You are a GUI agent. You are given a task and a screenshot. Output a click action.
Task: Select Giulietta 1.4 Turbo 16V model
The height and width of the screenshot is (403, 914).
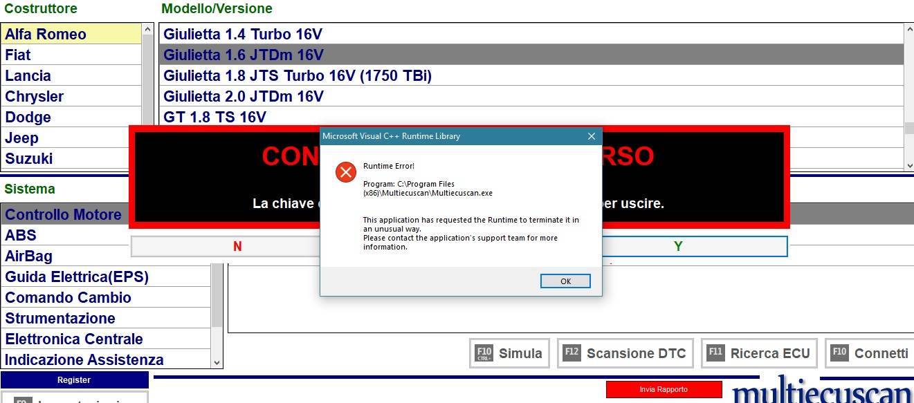(x=531, y=34)
